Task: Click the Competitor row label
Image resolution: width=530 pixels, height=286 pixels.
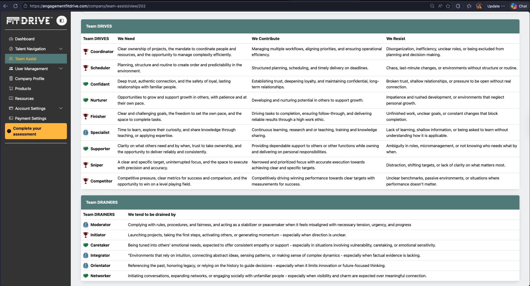Action: (x=101, y=181)
